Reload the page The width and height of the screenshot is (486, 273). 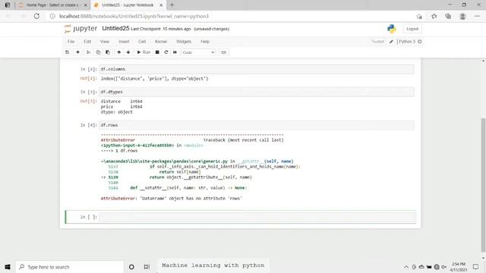coord(36,16)
